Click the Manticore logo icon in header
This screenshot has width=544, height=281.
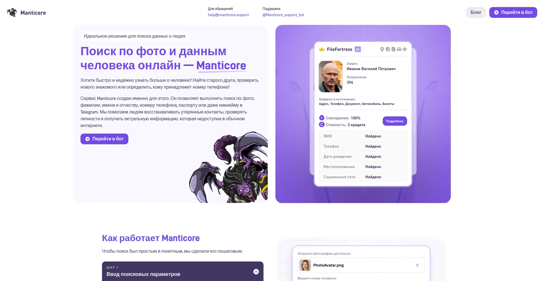(12, 12)
